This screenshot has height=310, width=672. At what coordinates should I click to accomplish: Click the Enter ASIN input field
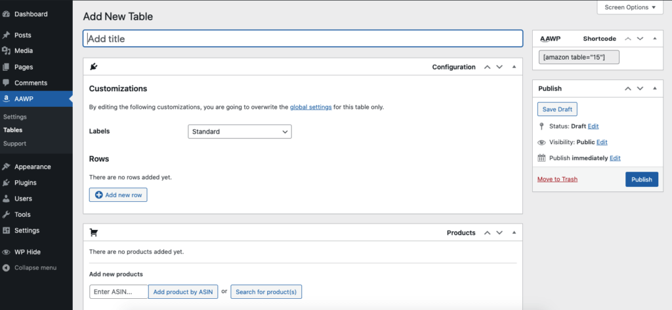click(119, 292)
